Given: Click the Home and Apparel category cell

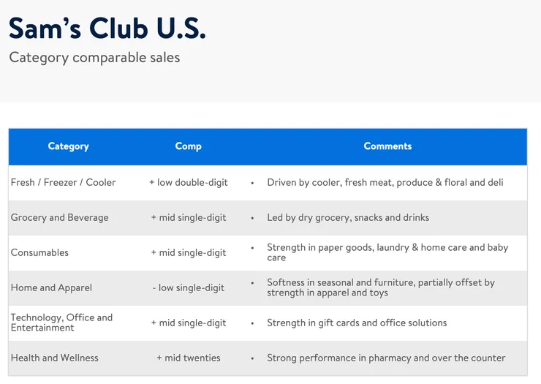Looking at the screenshot, I should 51,287.
